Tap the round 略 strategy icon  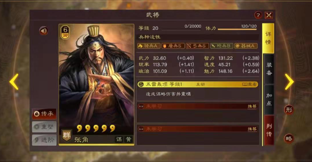[289, 138]
